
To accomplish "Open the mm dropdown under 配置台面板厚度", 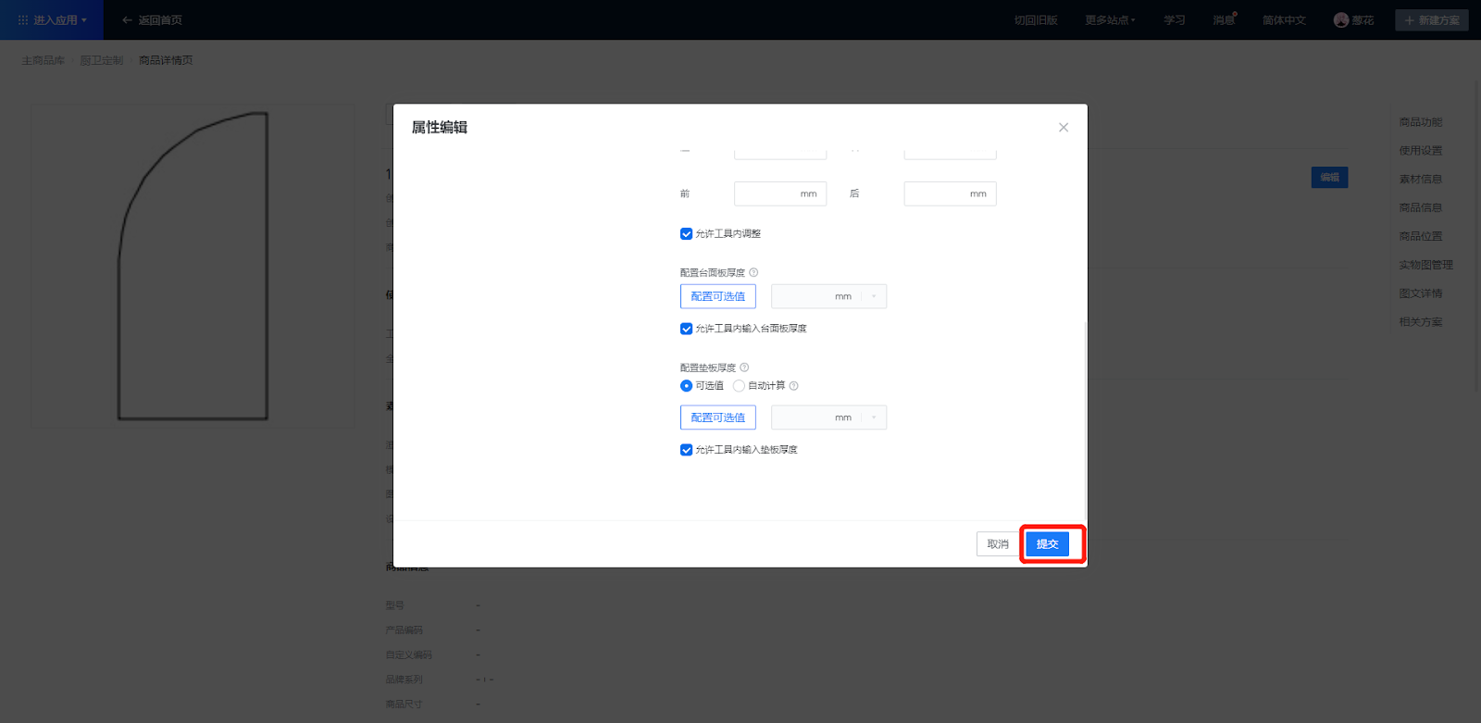I will pyautogui.click(x=828, y=296).
